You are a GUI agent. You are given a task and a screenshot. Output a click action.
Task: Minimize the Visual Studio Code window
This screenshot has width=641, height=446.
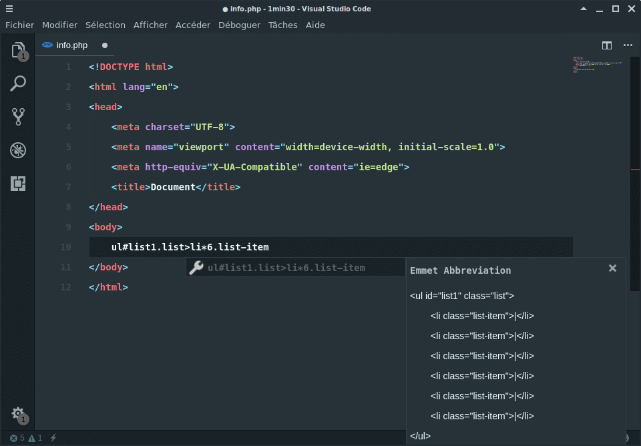(x=600, y=9)
